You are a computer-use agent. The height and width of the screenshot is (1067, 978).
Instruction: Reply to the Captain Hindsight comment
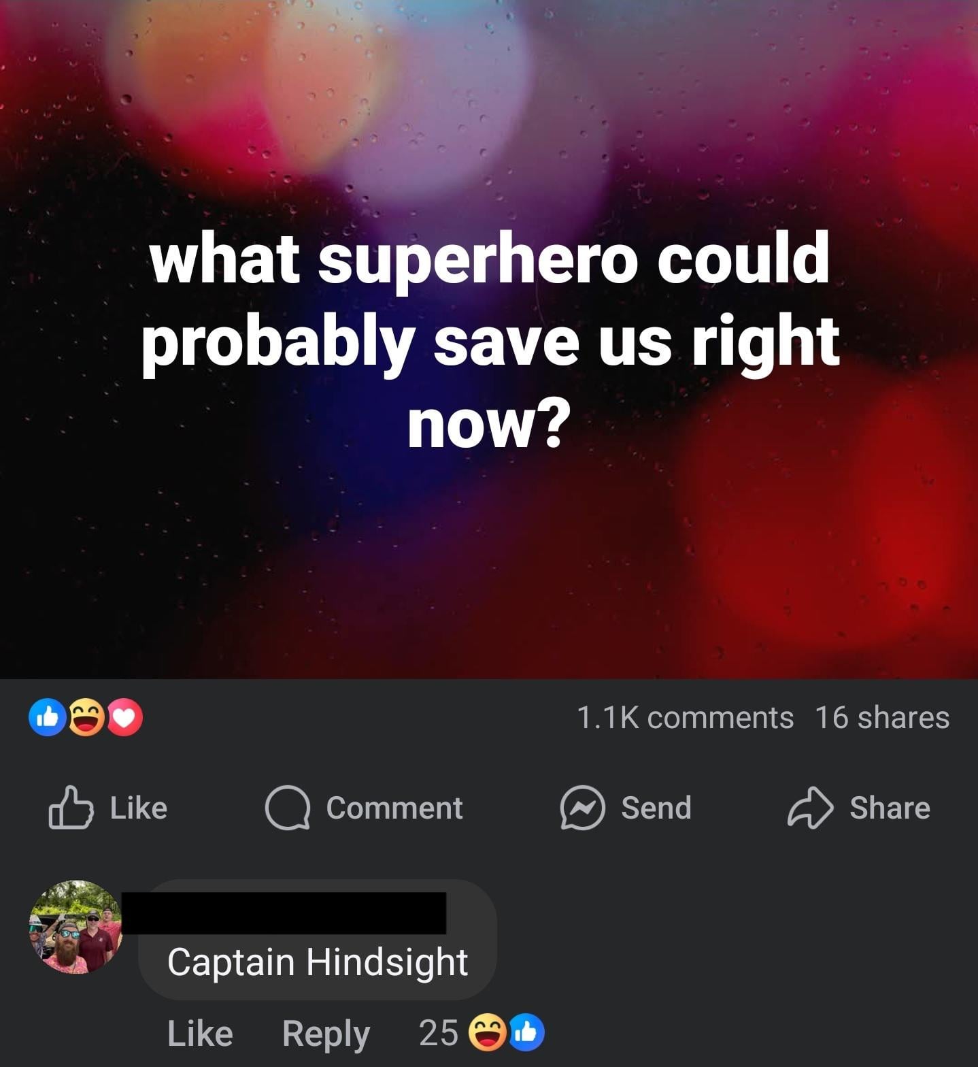click(326, 1034)
